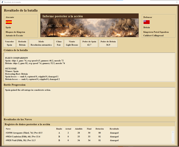Viewport: 179px width, 147px height.
Task: Click the 'Resultados de los Naves' heading
Action: 18,119
